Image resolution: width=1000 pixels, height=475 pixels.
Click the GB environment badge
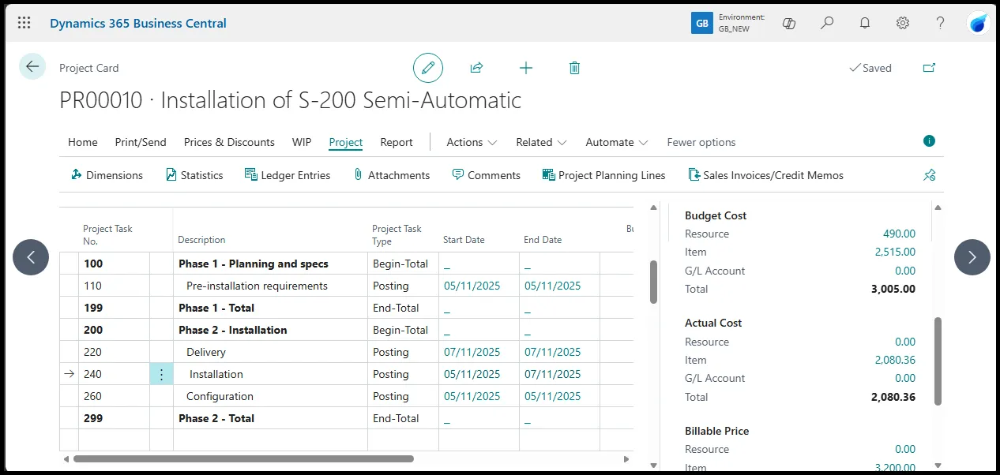(x=701, y=23)
